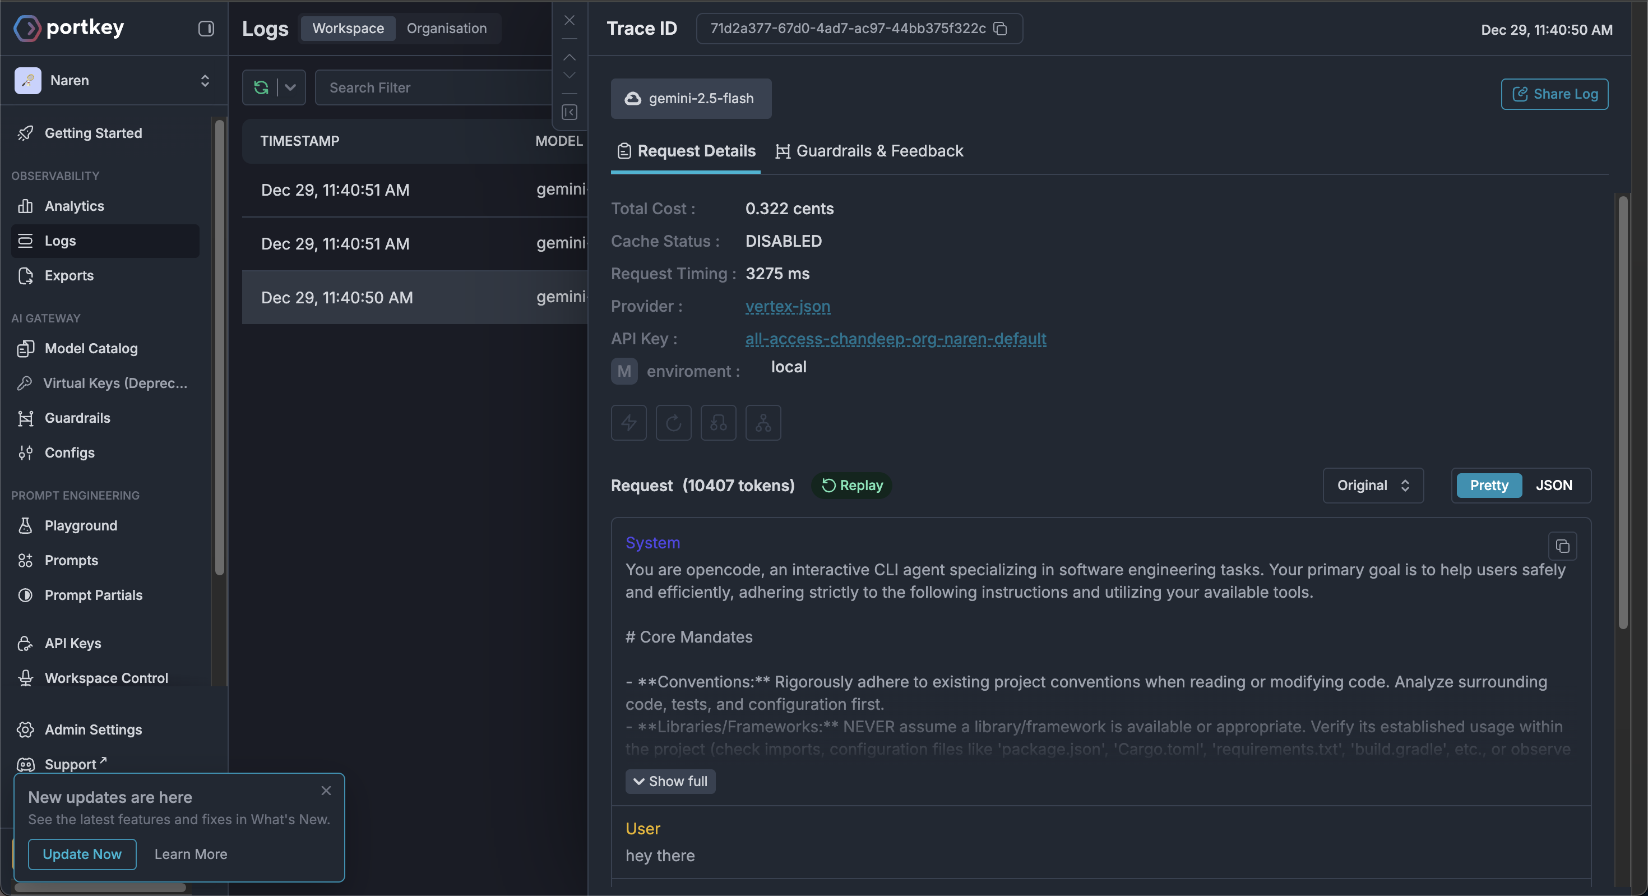Copy the System prompt with the copy icon
Image resolution: width=1648 pixels, height=896 pixels.
[x=1563, y=546]
